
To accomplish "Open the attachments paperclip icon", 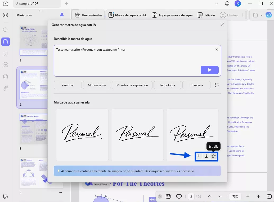I will point(6,88).
